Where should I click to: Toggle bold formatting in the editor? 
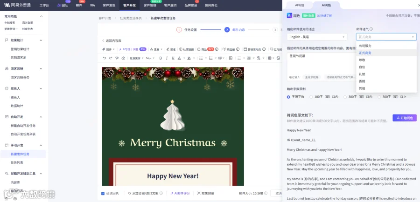pyautogui.click(x=161, y=58)
